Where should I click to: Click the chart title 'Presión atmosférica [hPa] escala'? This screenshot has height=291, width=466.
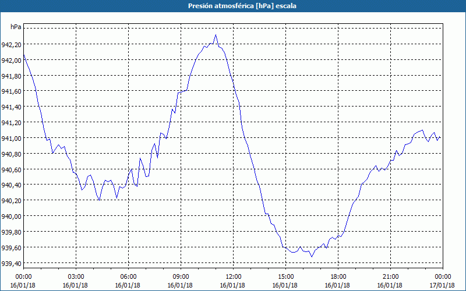[x=233, y=6]
